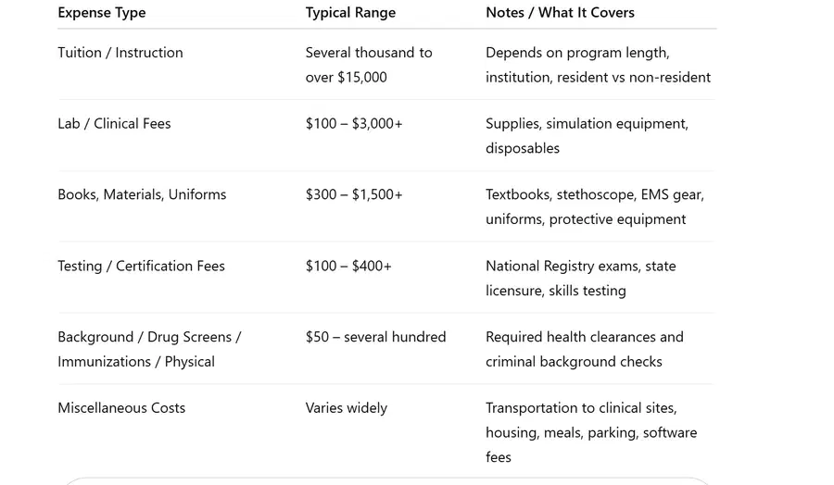Select the Miscellaneous Costs row label

121,408
